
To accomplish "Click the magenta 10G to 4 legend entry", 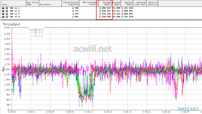I will [x=38, y=36].
